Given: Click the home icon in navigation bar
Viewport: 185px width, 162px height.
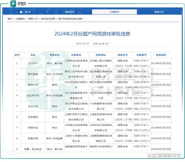Looking at the screenshot, I should pos(21,12).
